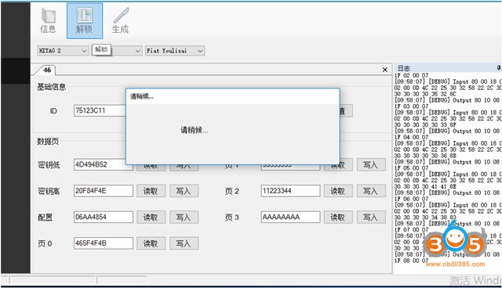Open the Fiat Toulisai dropdown
This screenshot has height=288, width=502.
(175, 51)
